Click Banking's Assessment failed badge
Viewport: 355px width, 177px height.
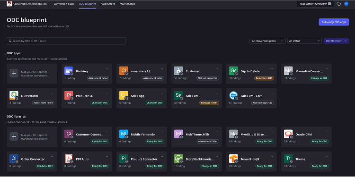point(98,78)
